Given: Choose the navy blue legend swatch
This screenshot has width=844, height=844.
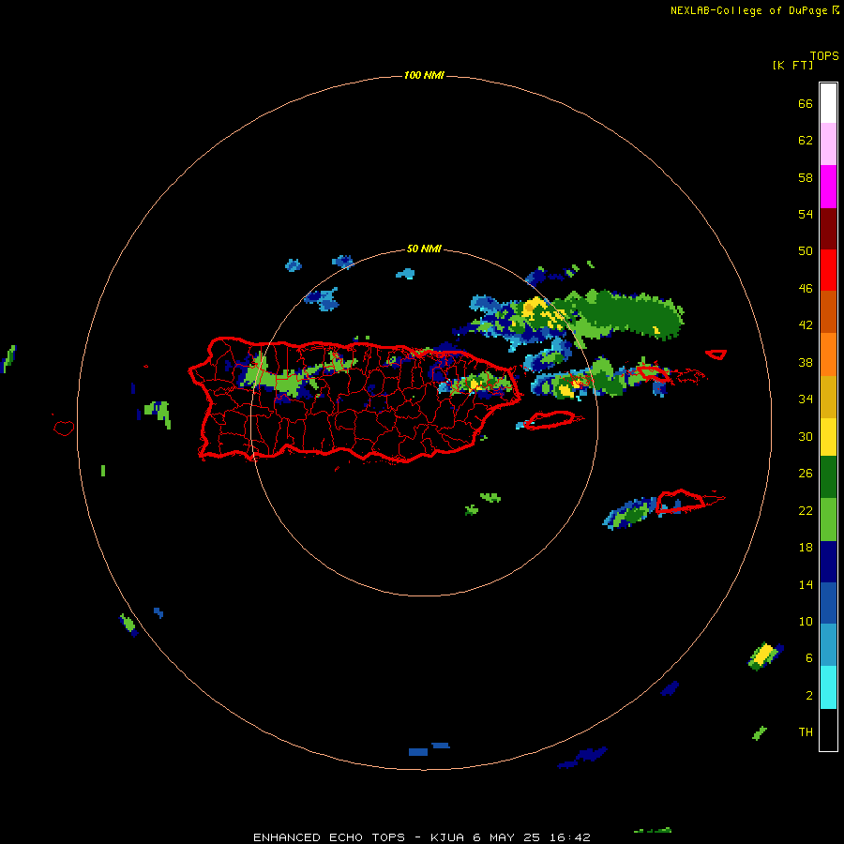Looking at the screenshot, I should click(828, 562).
